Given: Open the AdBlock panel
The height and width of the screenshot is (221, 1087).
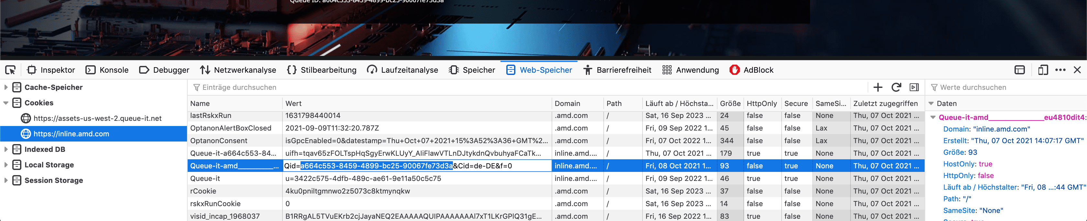Looking at the screenshot, I should point(751,70).
